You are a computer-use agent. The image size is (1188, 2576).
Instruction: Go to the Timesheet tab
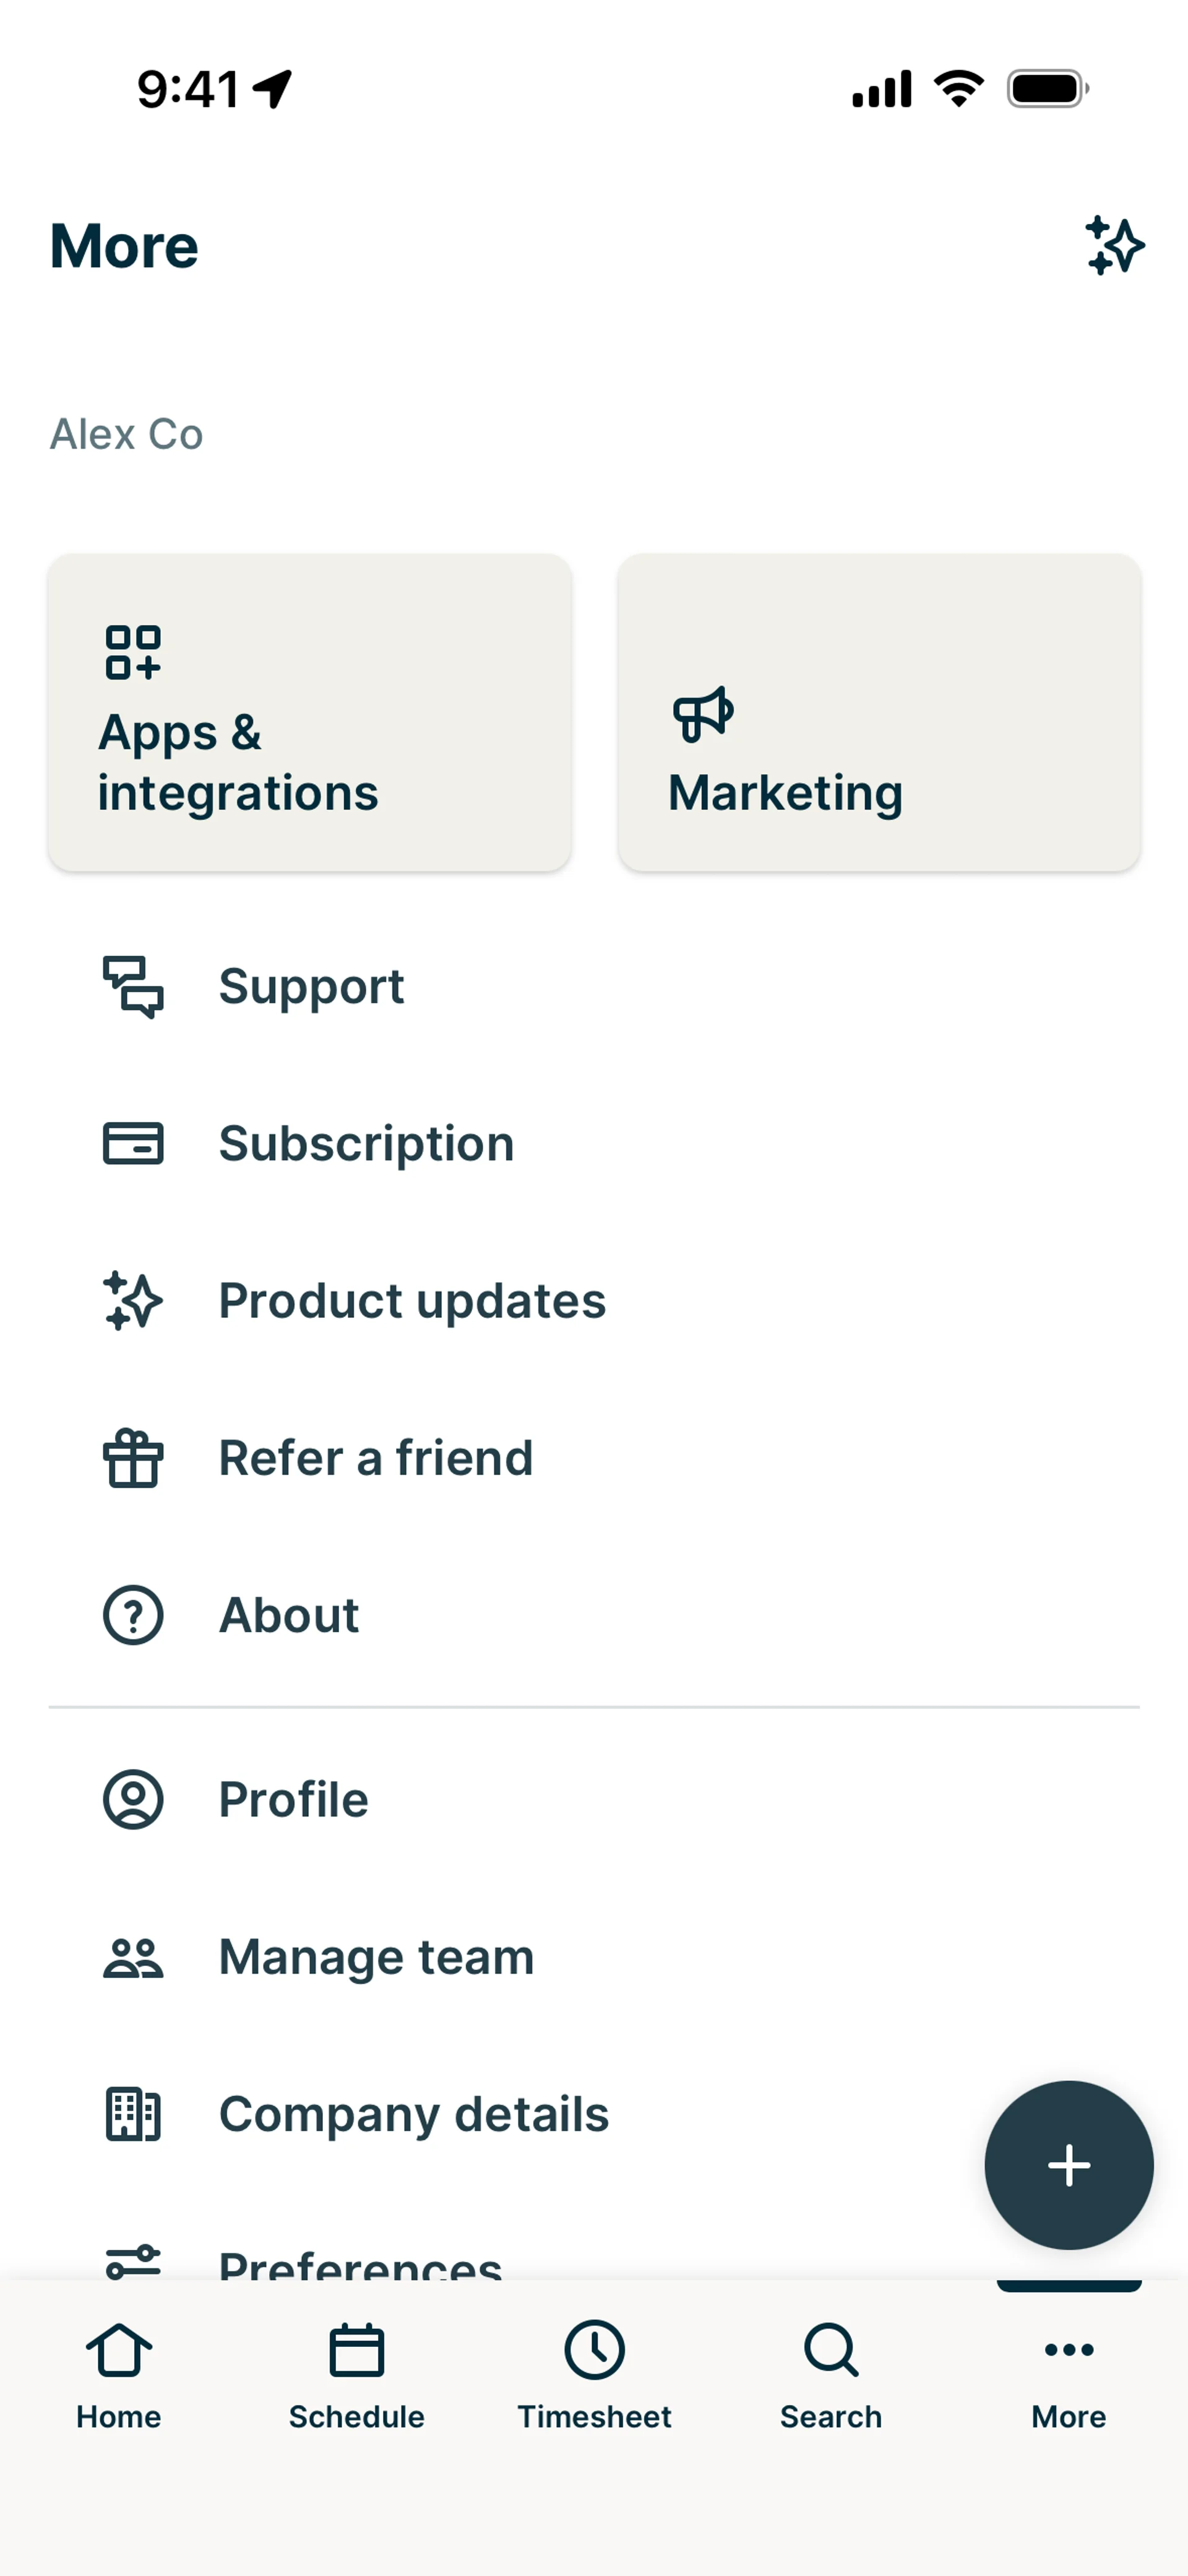point(594,2376)
